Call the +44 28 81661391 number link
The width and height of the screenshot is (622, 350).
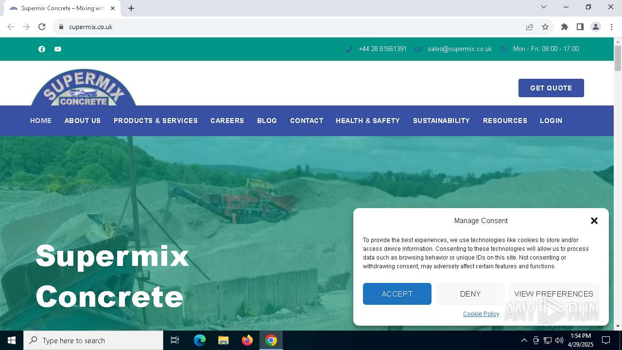(x=382, y=49)
